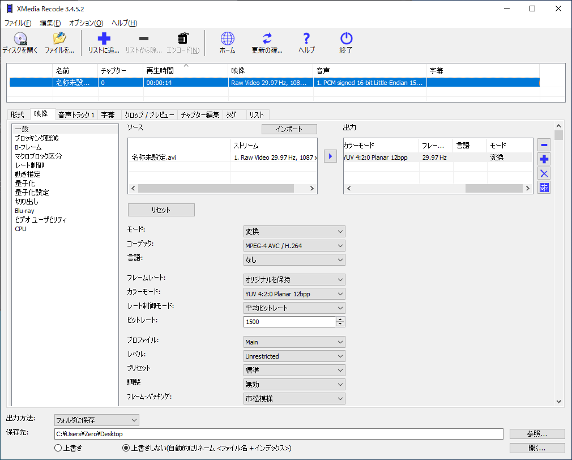Open the 編集 menu
The width and height of the screenshot is (572, 460).
click(x=50, y=23)
